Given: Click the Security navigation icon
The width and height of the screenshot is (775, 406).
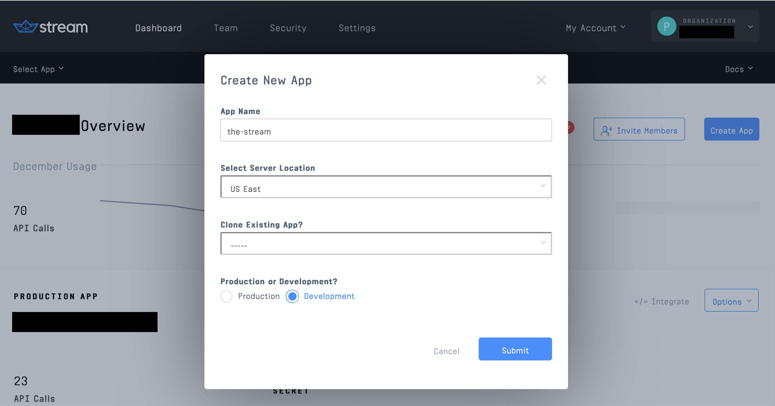Looking at the screenshot, I should [x=288, y=27].
